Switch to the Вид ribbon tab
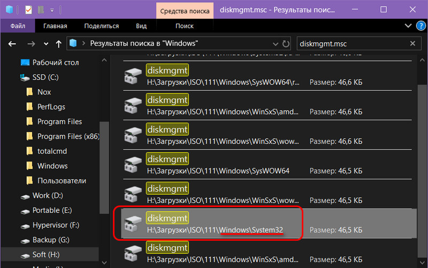The height and width of the screenshot is (268, 428). pyautogui.click(x=141, y=26)
